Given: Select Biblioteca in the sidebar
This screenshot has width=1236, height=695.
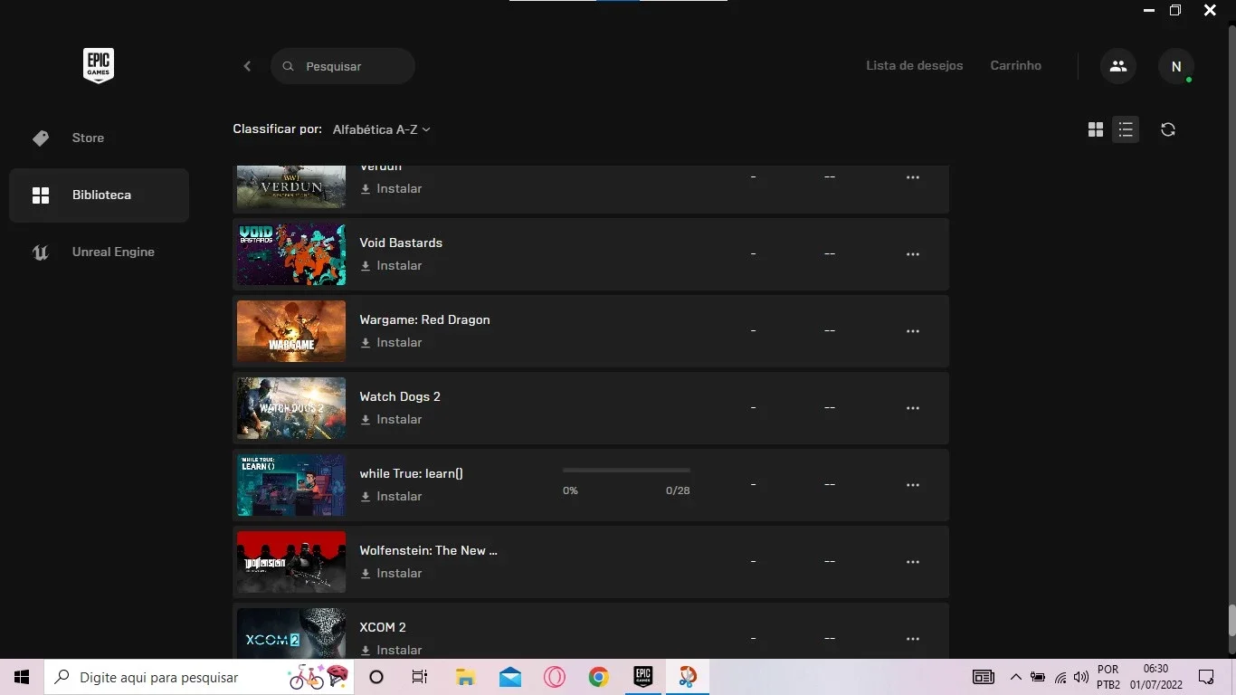Looking at the screenshot, I should tap(99, 195).
